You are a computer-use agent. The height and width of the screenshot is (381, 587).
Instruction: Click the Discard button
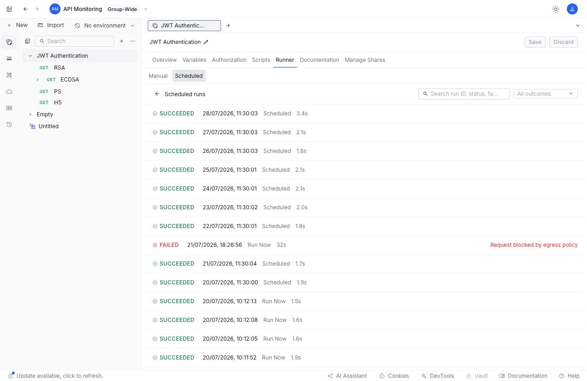[564, 42]
